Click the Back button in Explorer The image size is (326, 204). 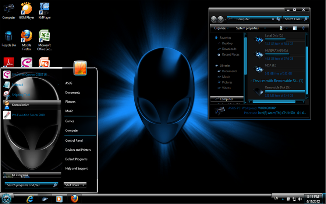coord(214,19)
